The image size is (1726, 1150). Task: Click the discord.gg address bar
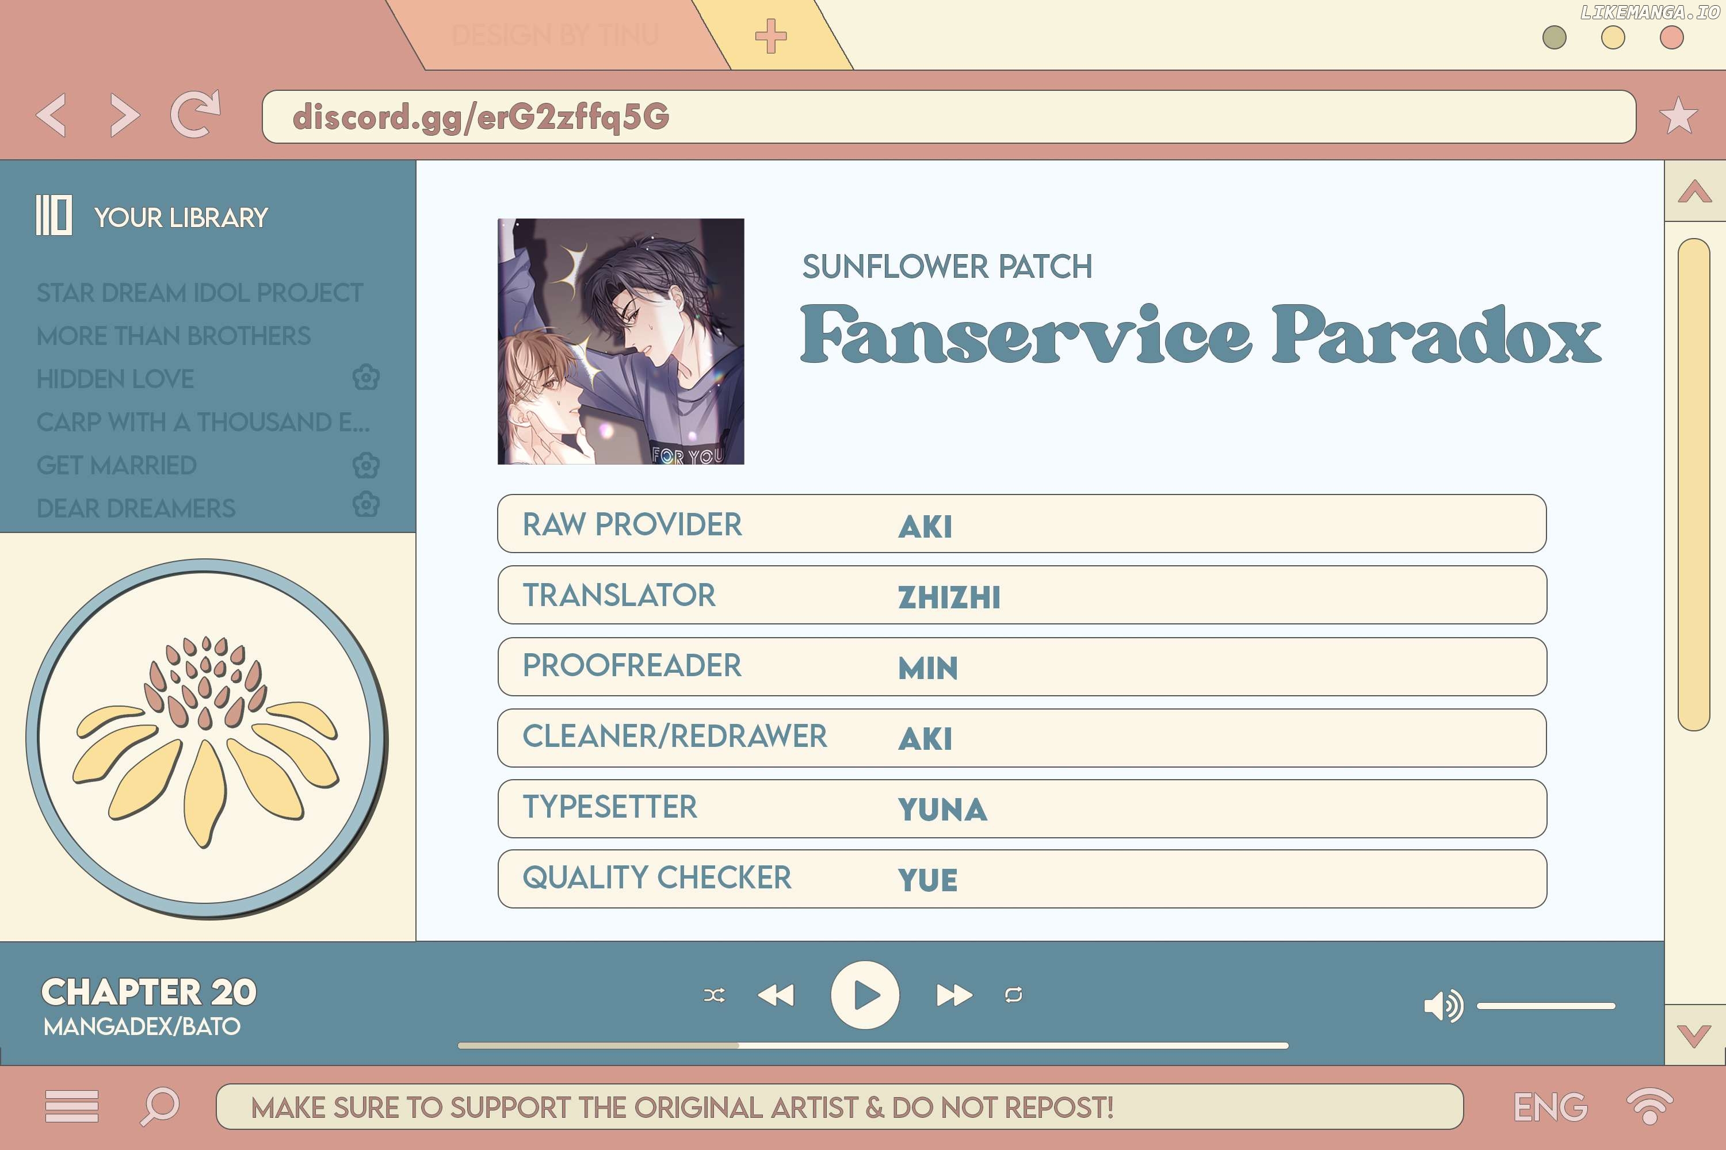[x=948, y=117]
